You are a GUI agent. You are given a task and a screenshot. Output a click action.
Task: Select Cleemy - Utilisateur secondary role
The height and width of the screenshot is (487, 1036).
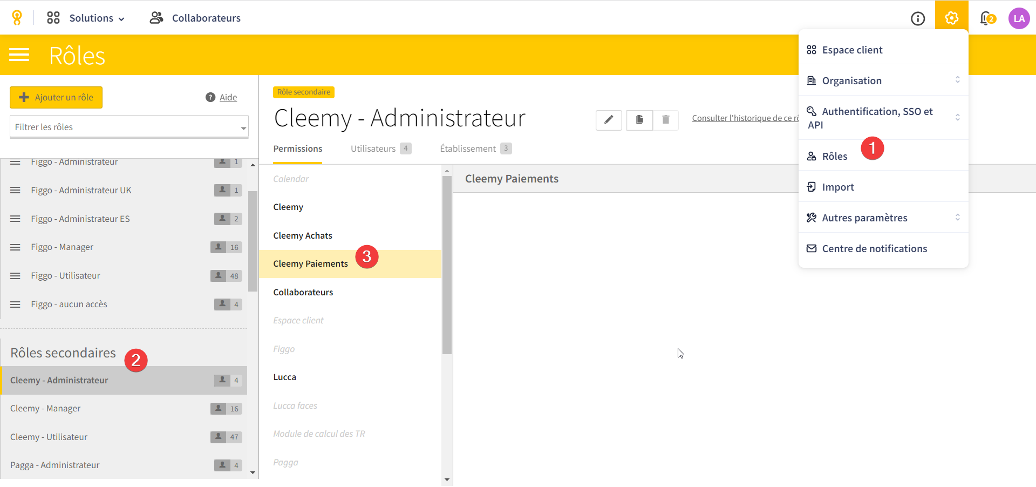click(x=124, y=437)
